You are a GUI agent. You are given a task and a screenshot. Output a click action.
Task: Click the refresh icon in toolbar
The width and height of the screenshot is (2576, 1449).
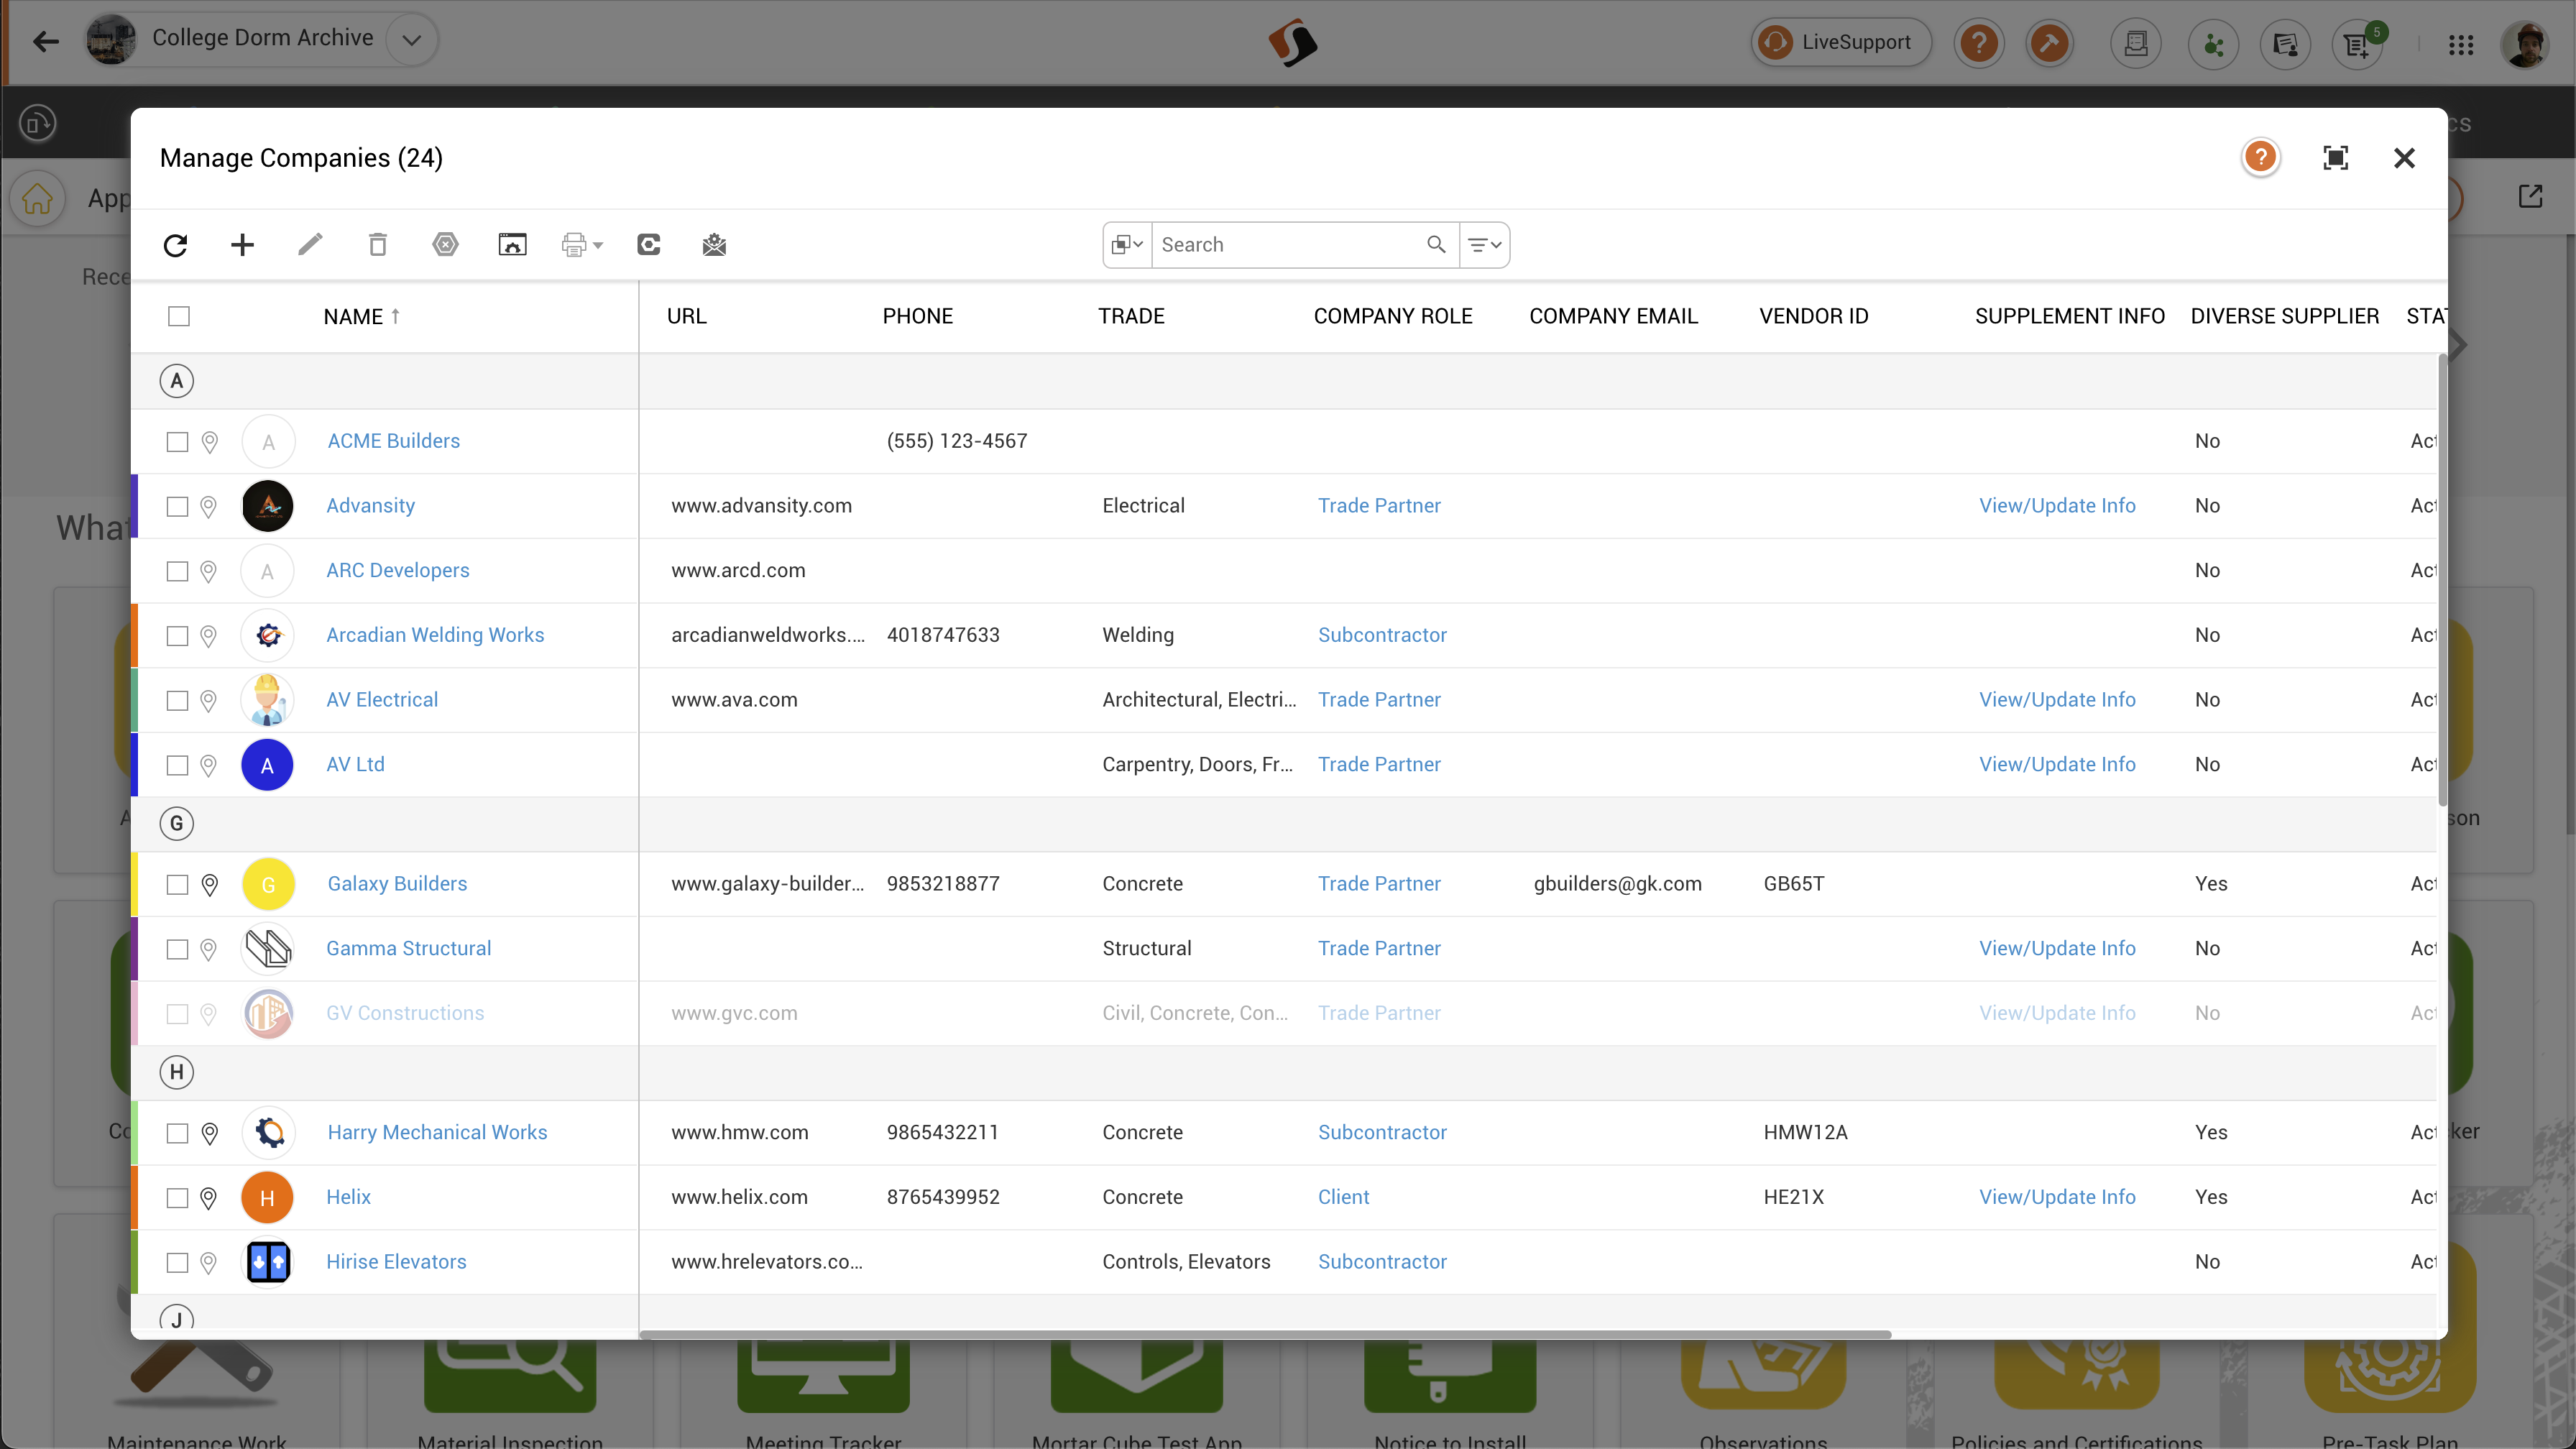(175, 245)
